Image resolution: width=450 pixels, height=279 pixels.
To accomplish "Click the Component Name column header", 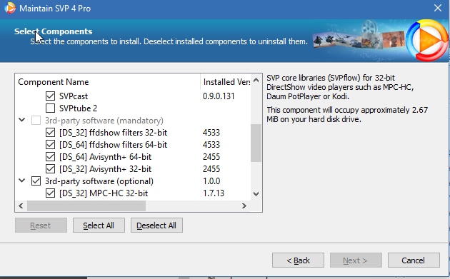I will (108, 82).
